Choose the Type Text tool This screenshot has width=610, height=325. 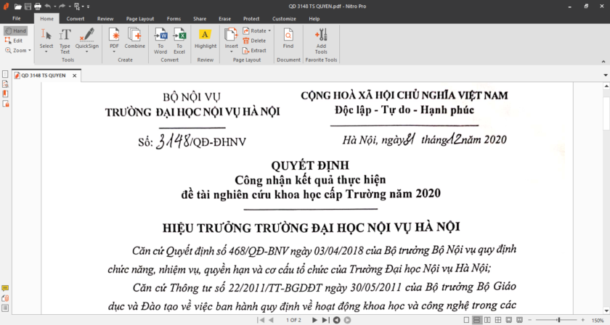point(65,39)
